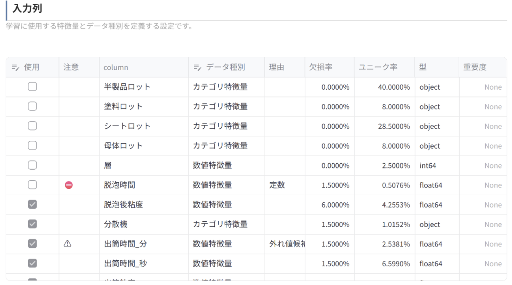
Task: Uncheck the 使用 box for 出筒時間_秒
Action: (32, 263)
